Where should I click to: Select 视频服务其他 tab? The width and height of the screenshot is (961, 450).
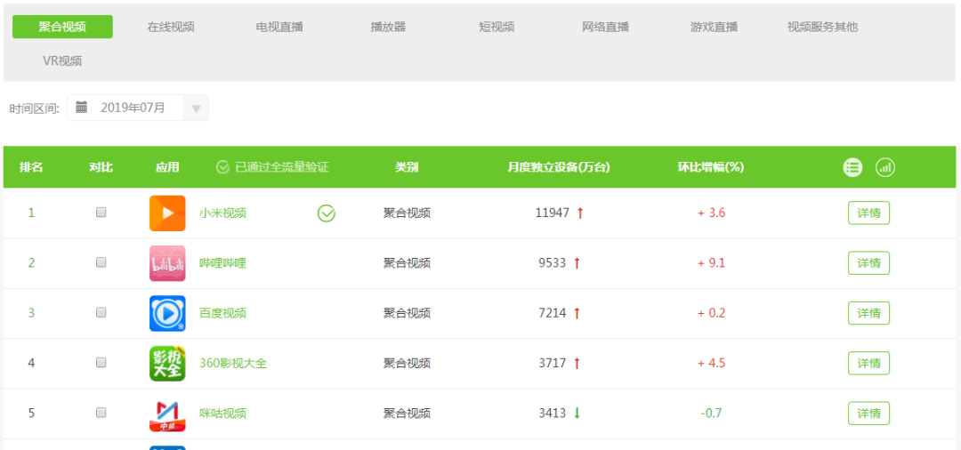[x=822, y=27]
